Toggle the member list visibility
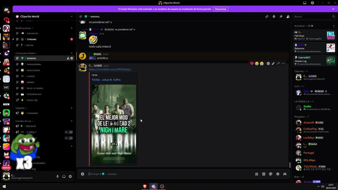The width and height of the screenshot is (338, 190). pos(288,16)
